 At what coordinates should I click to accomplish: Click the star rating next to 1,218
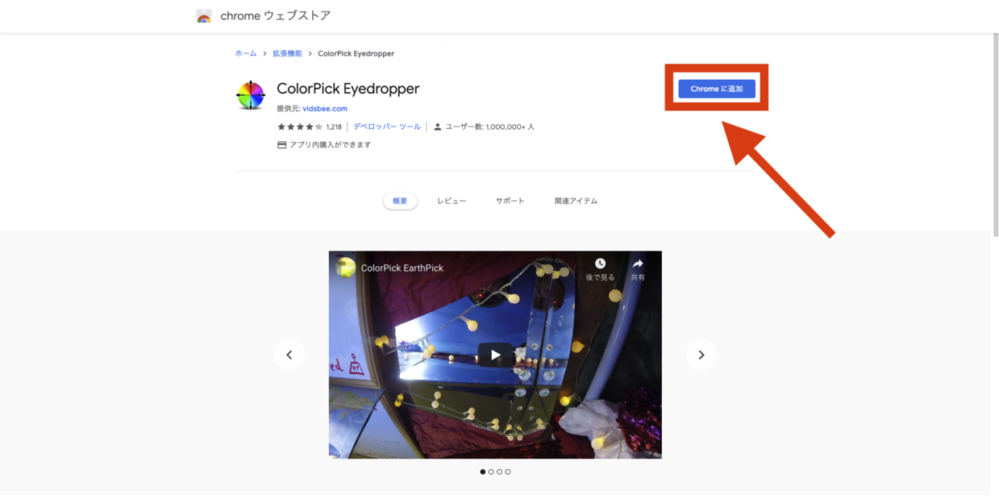(300, 127)
